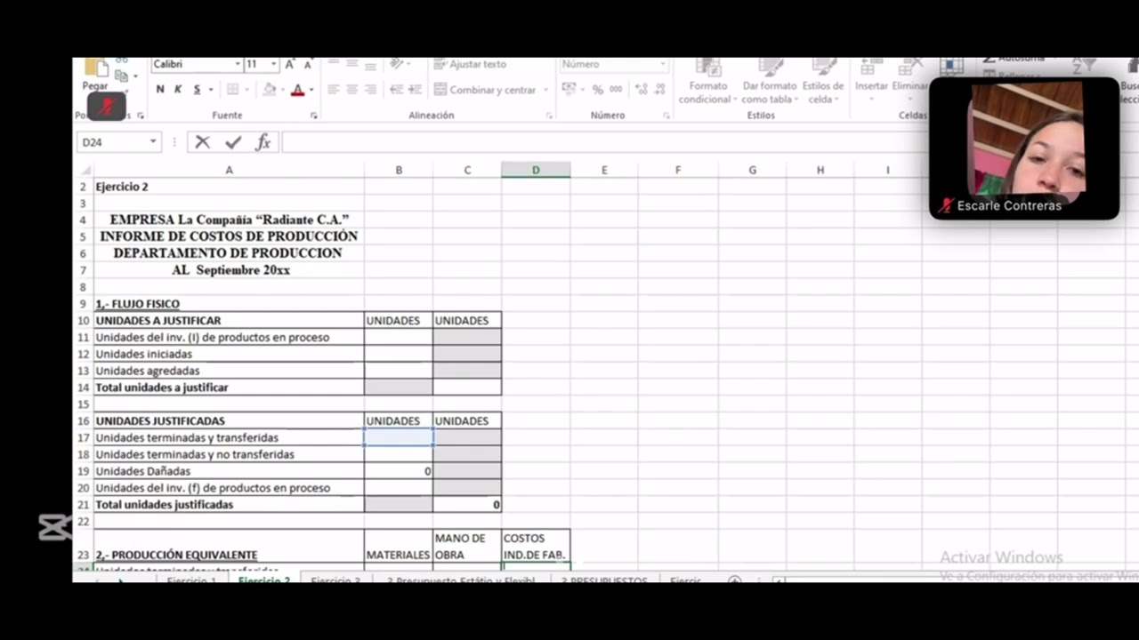This screenshot has width=1139, height=640.
Task: Select column A header
Action: click(229, 170)
